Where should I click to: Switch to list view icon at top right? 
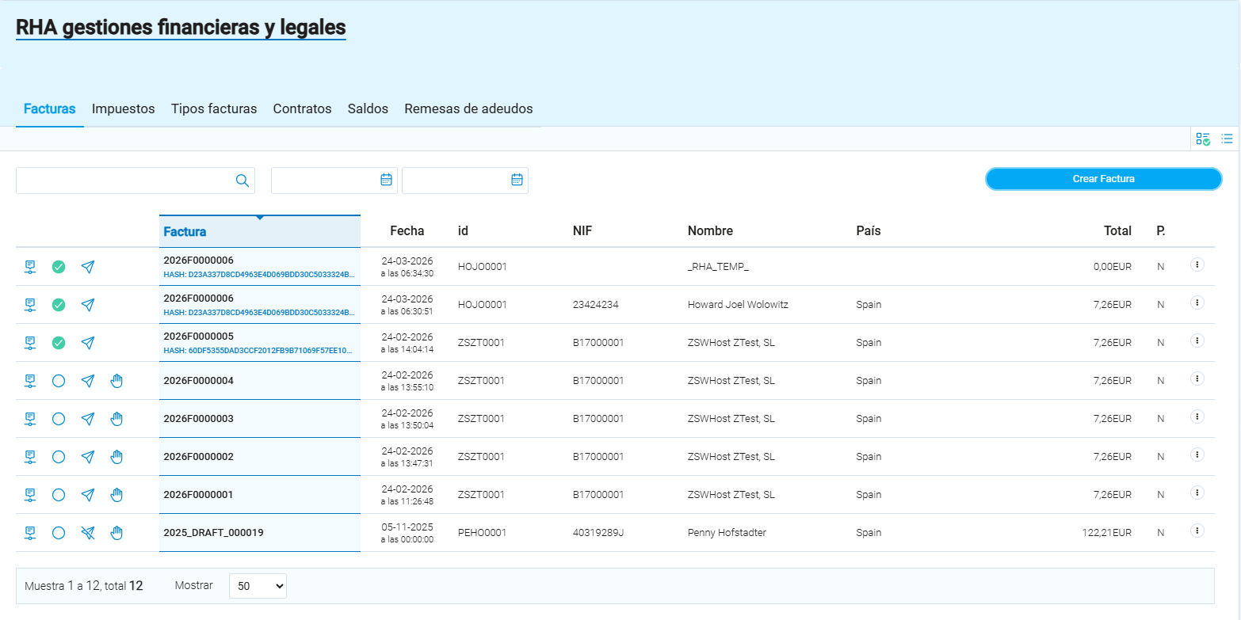(x=1227, y=139)
